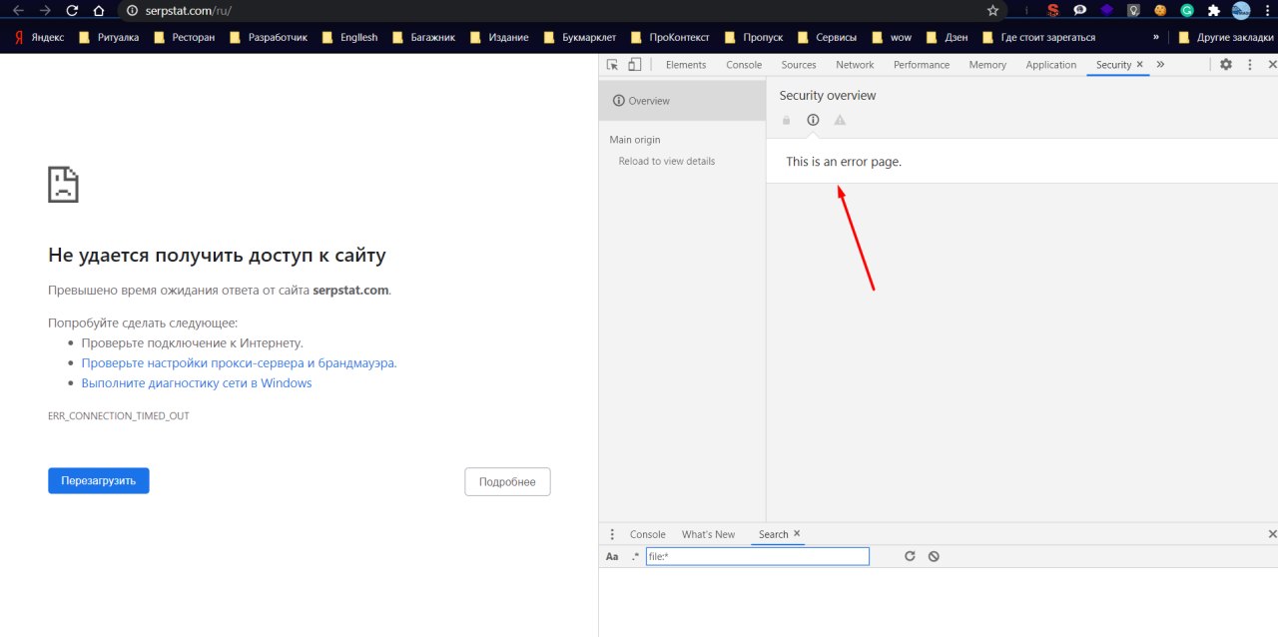Screen dimensions: 1278x637
Task: Open the Chrome three-dot menu
Action: 1267,10
